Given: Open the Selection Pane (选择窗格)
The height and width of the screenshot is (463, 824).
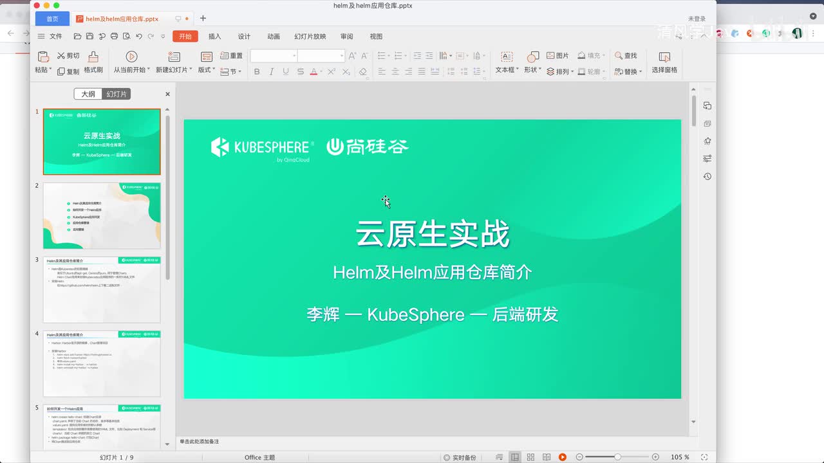Looking at the screenshot, I should (x=664, y=62).
